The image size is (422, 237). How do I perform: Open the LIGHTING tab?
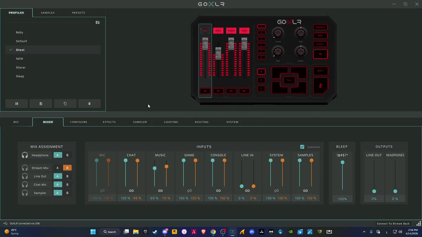(x=171, y=122)
